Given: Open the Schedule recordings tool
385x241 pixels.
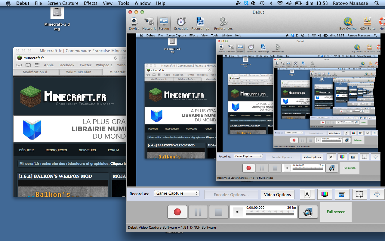Looking at the screenshot, I should (181, 24).
